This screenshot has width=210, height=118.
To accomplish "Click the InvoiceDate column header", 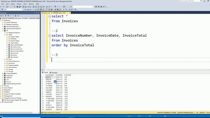I will coord(59,75).
